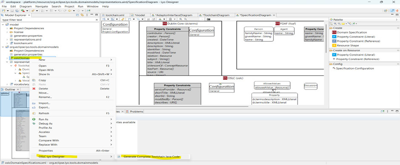The width and height of the screenshot is (400, 165).
Task: Pick Property Constraint (Reference) under Create
Action: click(356, 41)
